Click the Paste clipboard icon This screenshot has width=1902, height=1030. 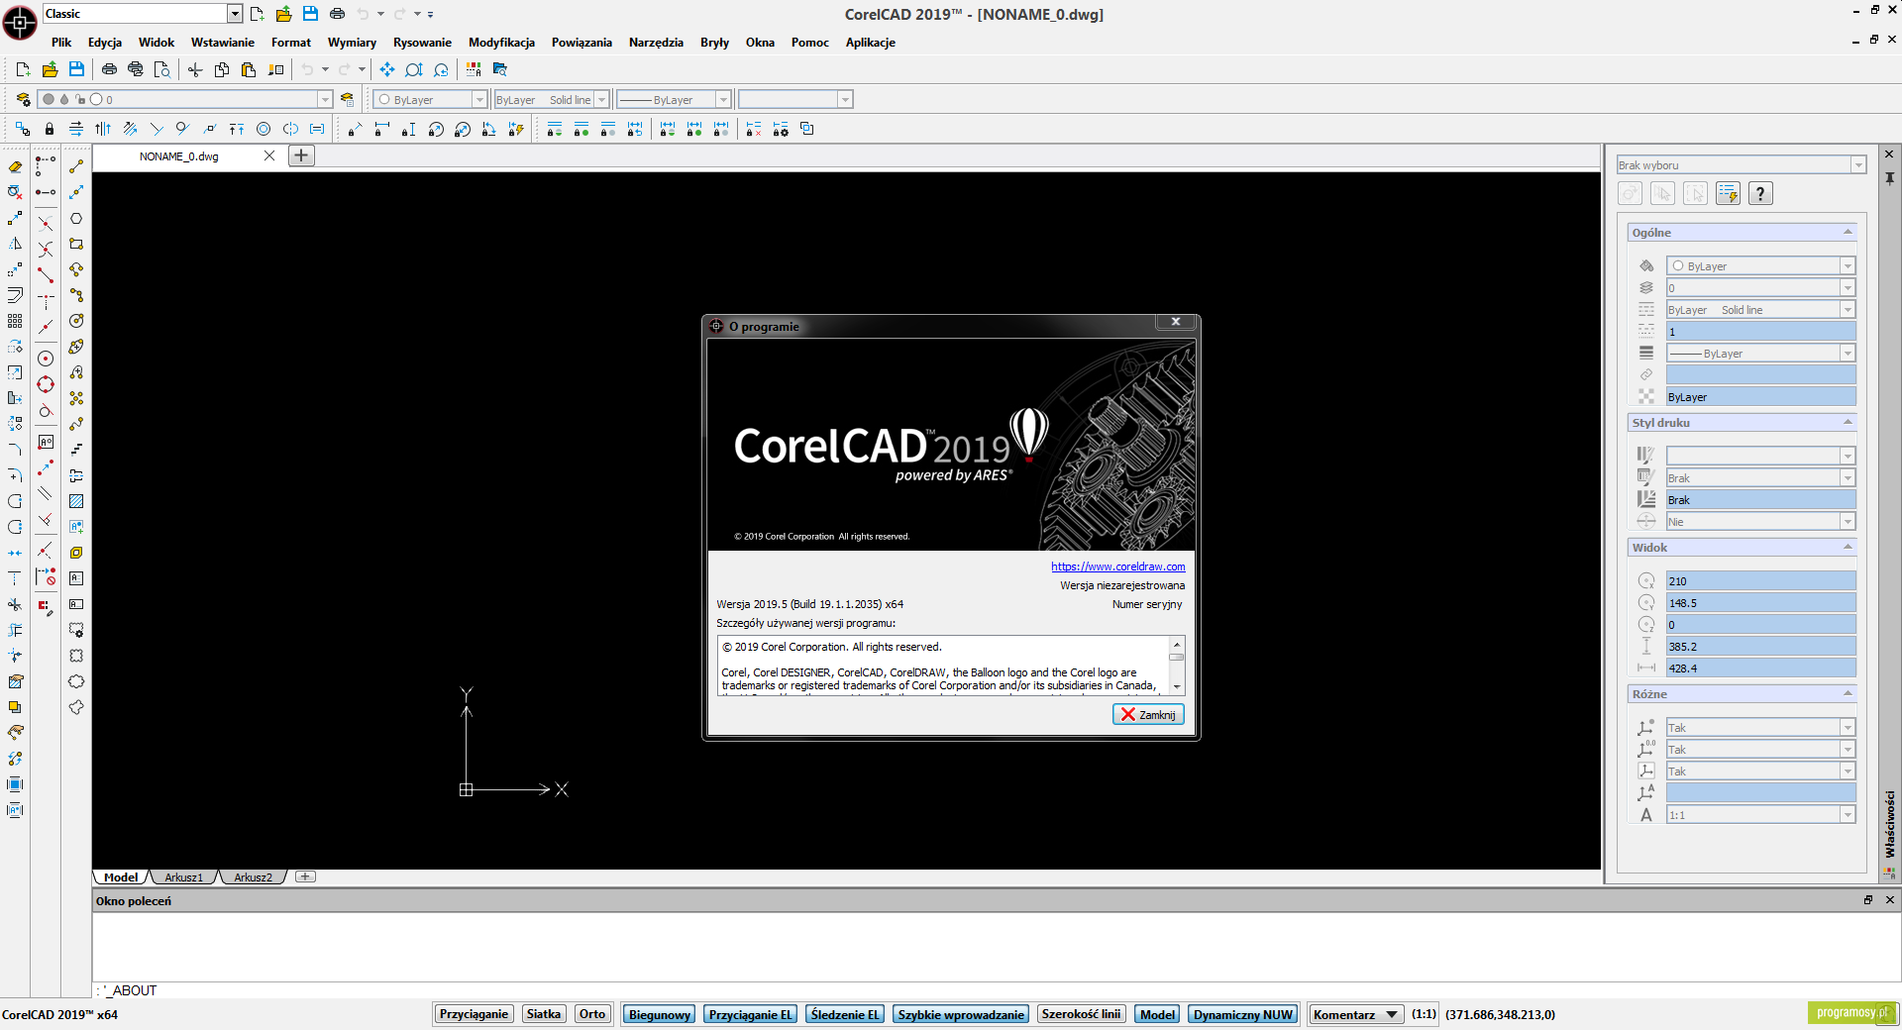click(x=249, y=69)
